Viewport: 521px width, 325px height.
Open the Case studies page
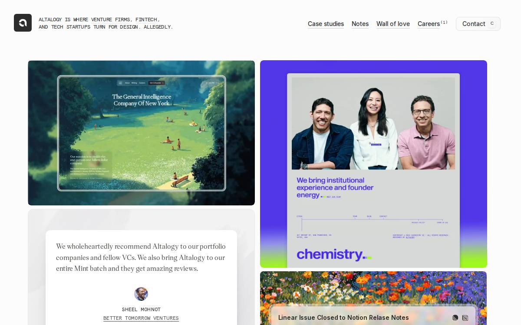pos(326,24)
